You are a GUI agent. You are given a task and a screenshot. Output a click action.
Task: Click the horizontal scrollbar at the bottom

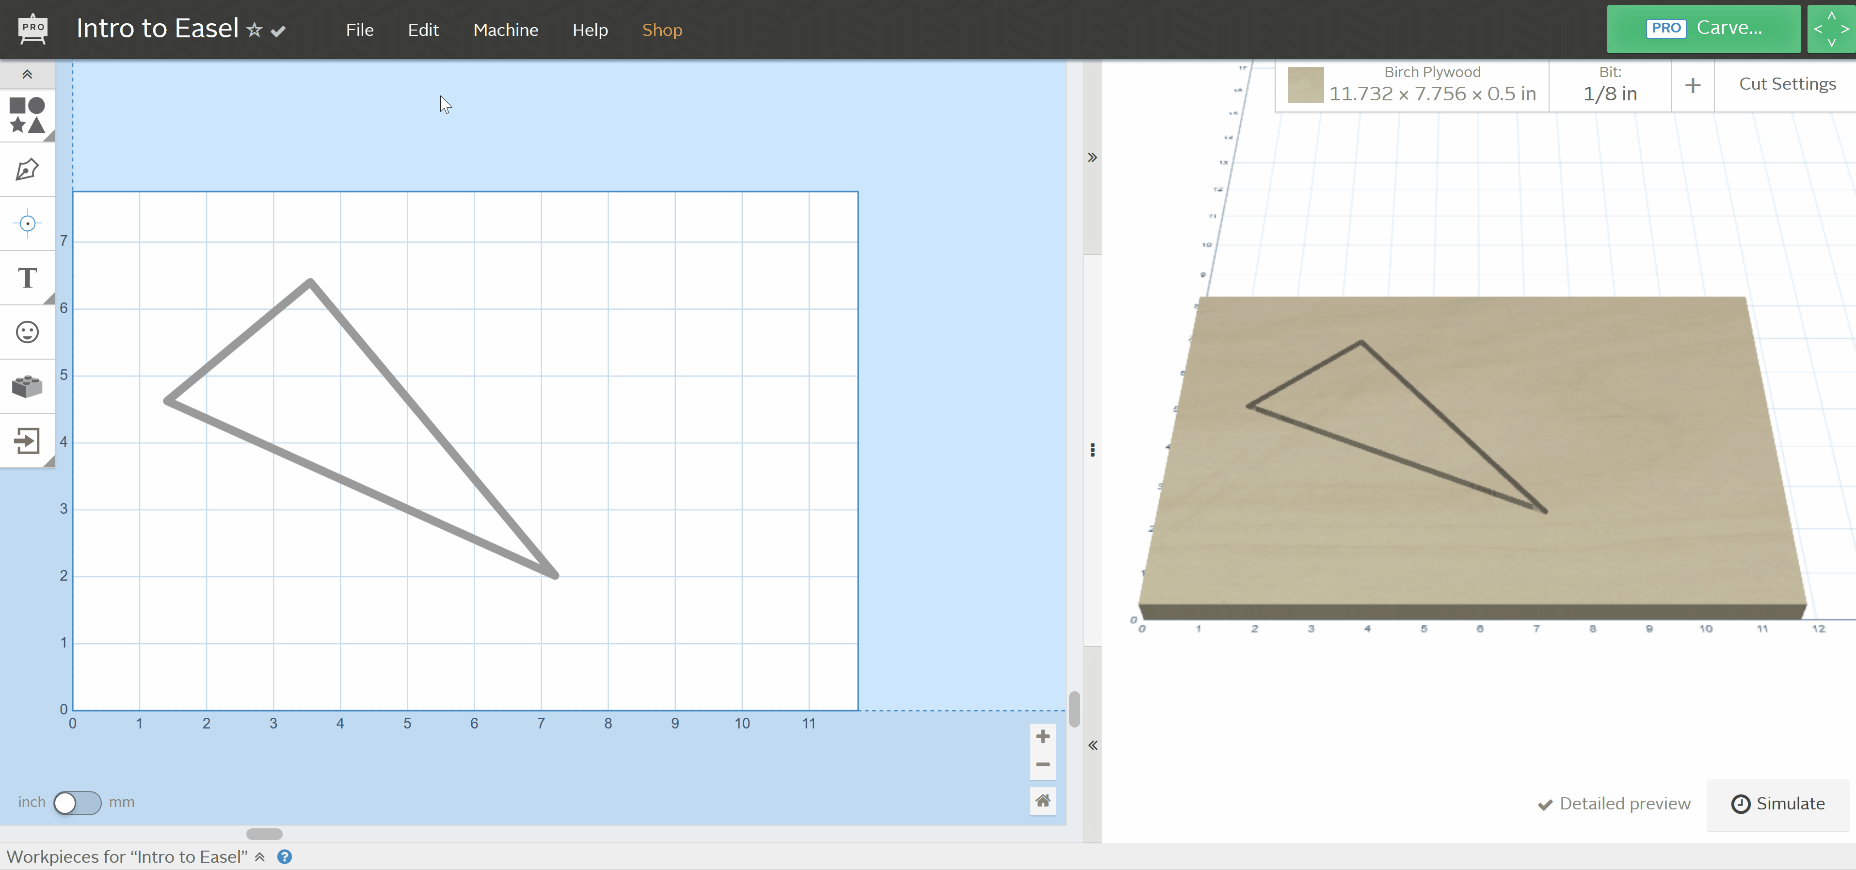(264, 833)
